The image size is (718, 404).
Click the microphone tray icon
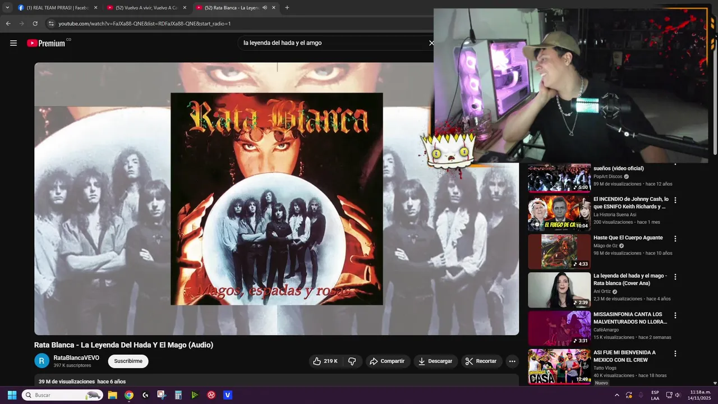(x=641, y=395)
